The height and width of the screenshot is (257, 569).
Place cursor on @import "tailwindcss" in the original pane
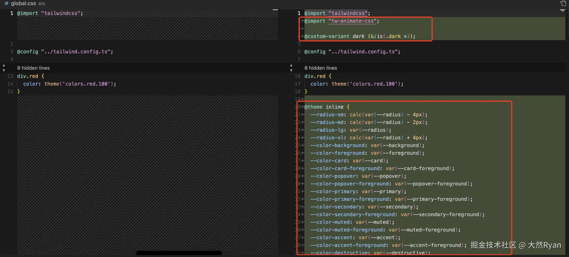50,13
